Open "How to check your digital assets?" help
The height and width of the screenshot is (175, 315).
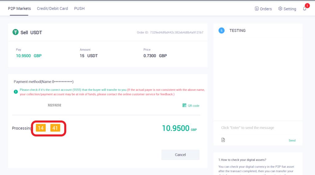tap(242, 160)
